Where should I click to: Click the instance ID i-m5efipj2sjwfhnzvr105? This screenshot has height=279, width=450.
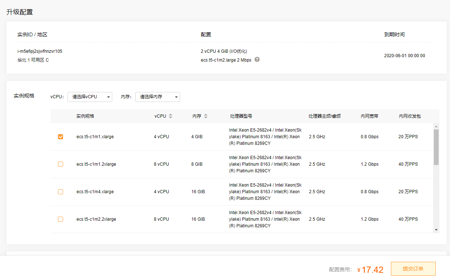pos(40,51)
